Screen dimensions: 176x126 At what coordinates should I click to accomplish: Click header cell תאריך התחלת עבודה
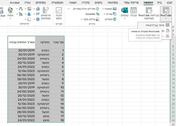click(x=22, y=42)
